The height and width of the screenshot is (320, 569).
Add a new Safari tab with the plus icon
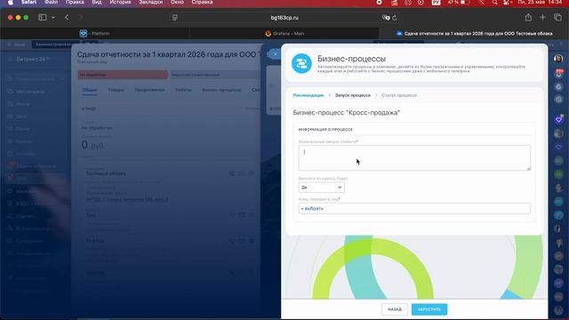tap(542, 18)
